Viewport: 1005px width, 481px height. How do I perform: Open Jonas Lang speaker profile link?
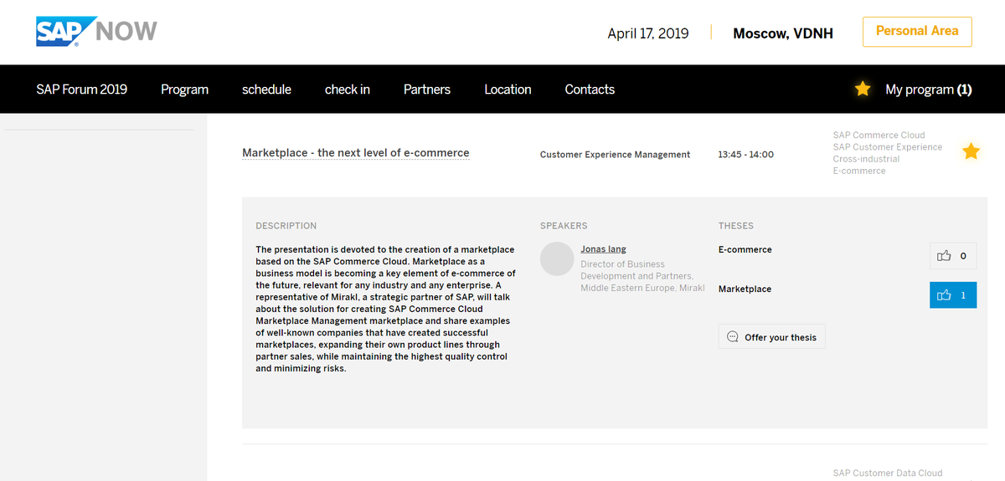click(x=603, y=249)
